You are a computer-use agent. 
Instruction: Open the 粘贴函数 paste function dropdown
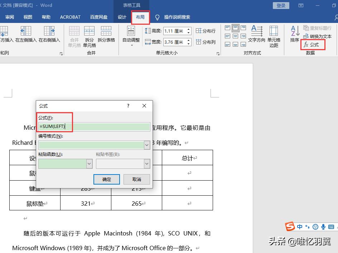click(89, 164)
